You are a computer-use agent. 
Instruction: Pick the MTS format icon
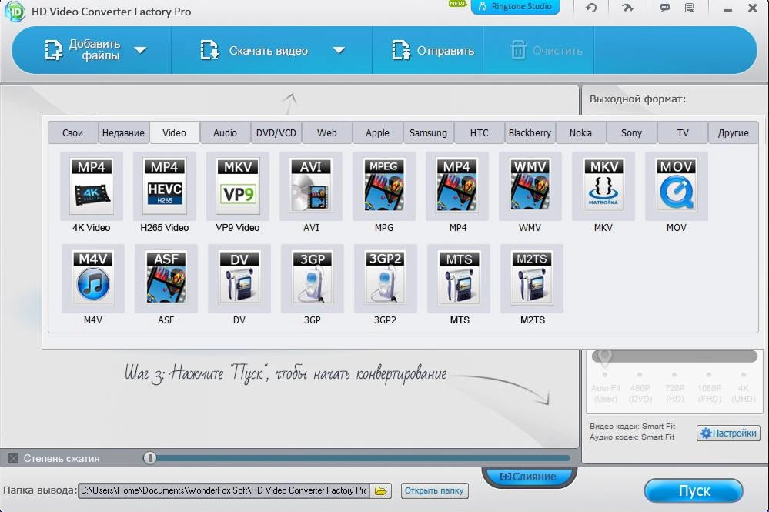459,279
